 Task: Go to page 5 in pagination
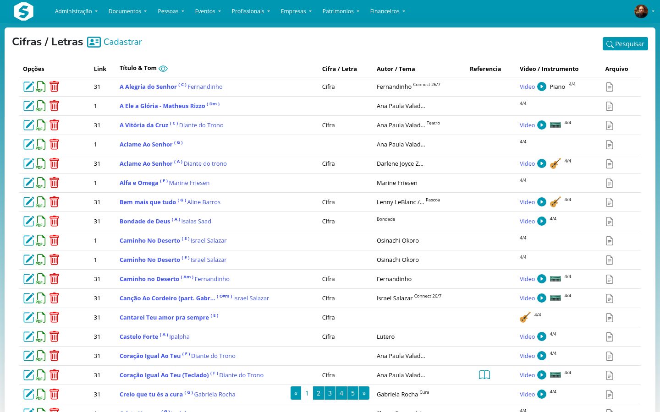click(353, 393)
